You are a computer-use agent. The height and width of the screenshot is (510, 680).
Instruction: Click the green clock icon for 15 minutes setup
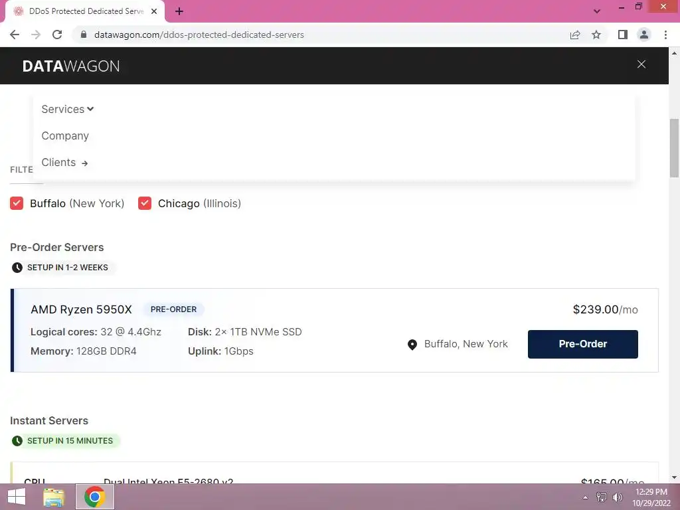click(x=17, y=441)
